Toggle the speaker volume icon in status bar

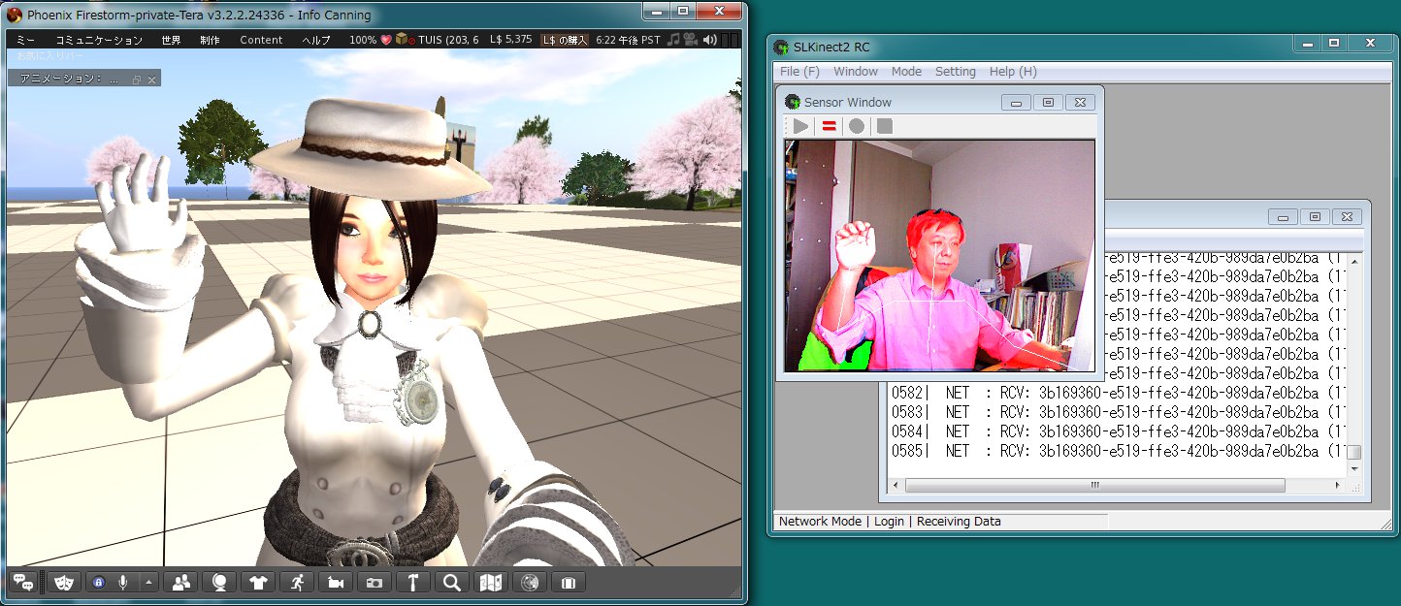click(710, 40)
